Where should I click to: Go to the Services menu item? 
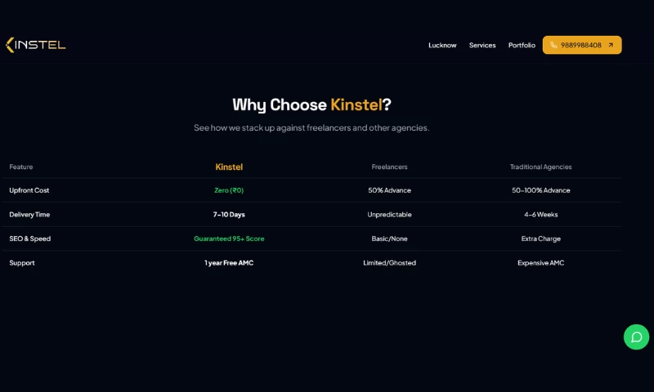tap(482, 45)
